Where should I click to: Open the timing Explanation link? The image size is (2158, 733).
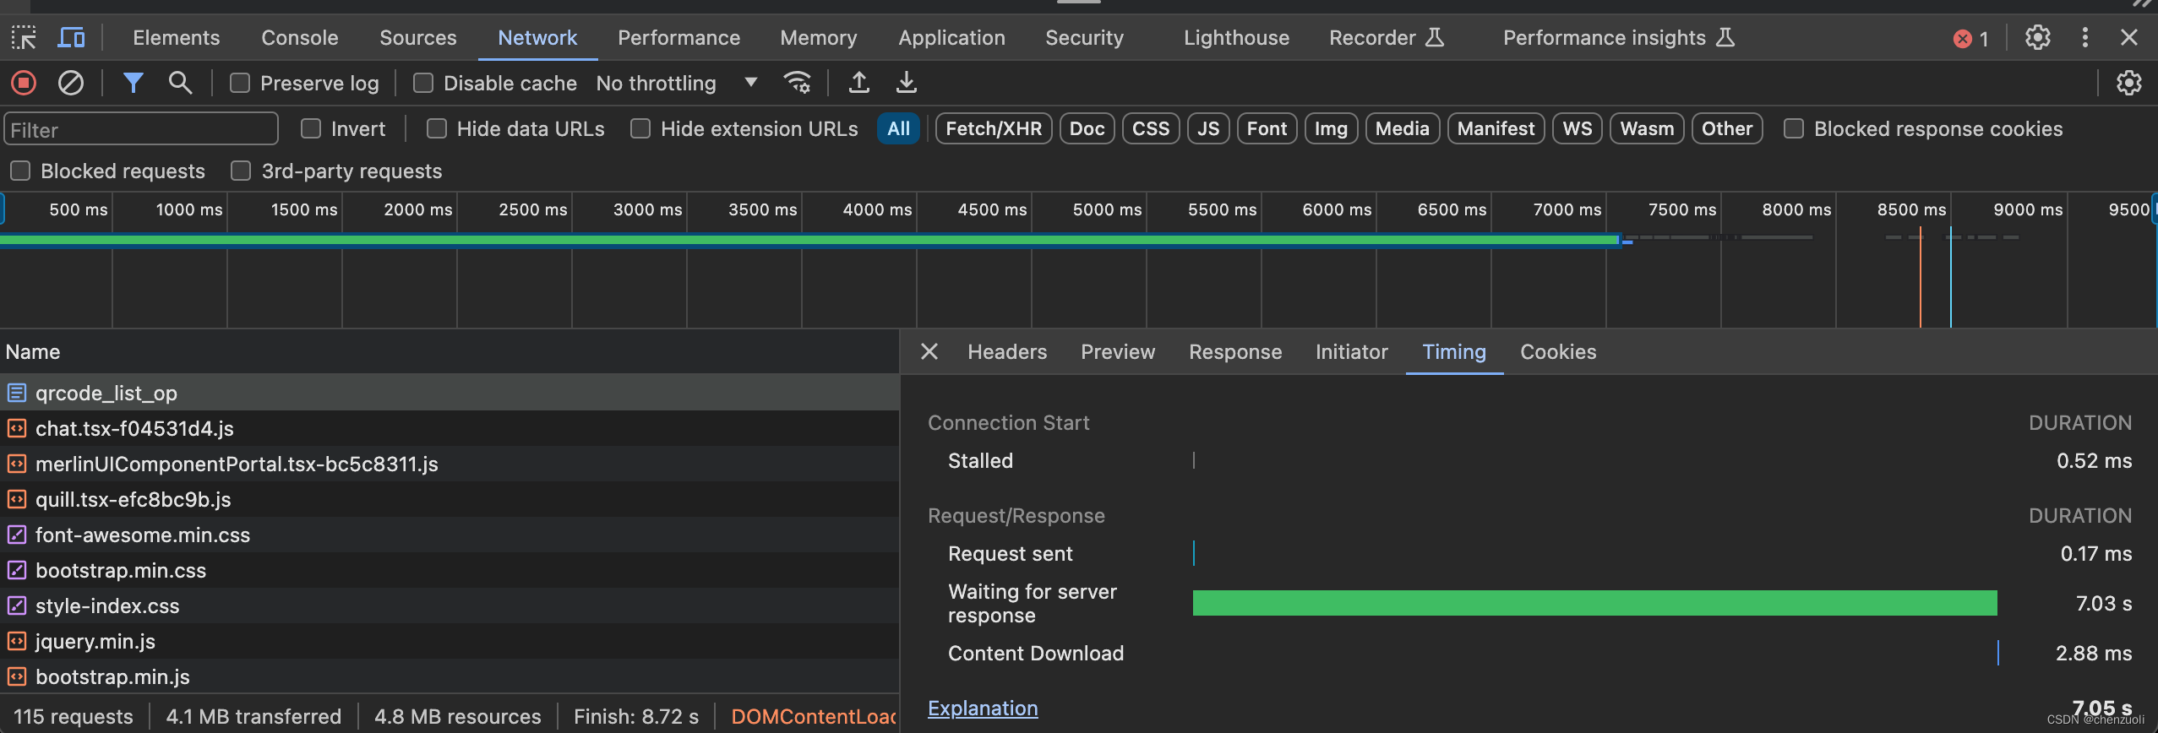pos(983,708)
